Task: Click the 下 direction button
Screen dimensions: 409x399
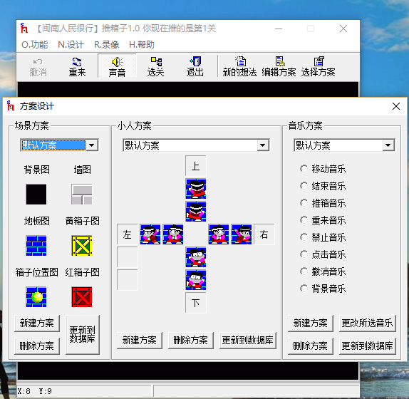Action: pyautogui.click(x=196, y=303)
